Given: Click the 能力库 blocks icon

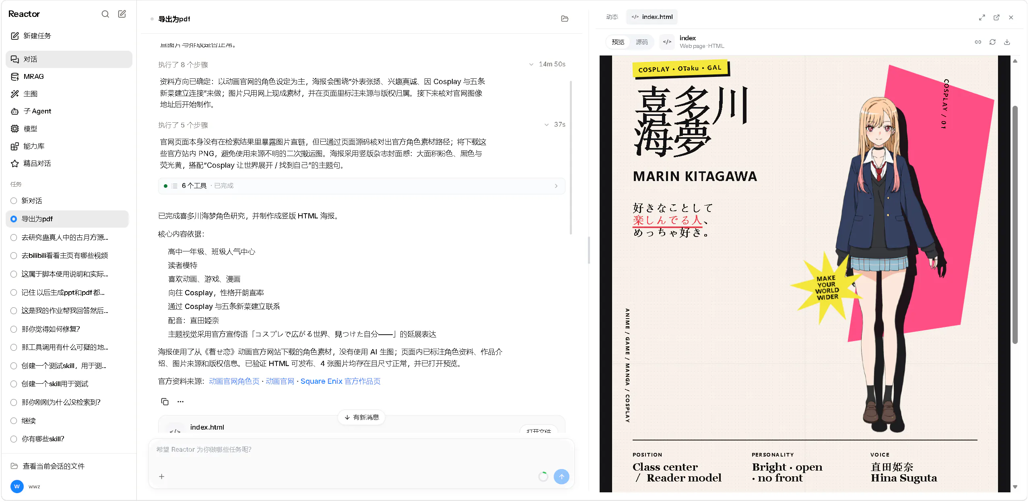Looking at the screenshot, I should pos(15,146).
